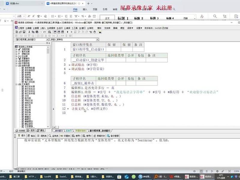Open the _按钮1_被单击 combo box dropdown

click(97, 40)
